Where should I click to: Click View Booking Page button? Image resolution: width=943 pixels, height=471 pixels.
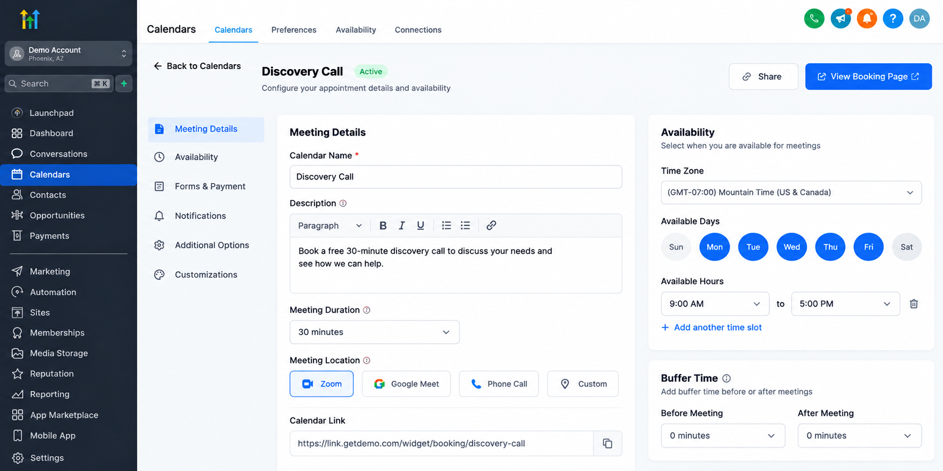tap(868, 76)
